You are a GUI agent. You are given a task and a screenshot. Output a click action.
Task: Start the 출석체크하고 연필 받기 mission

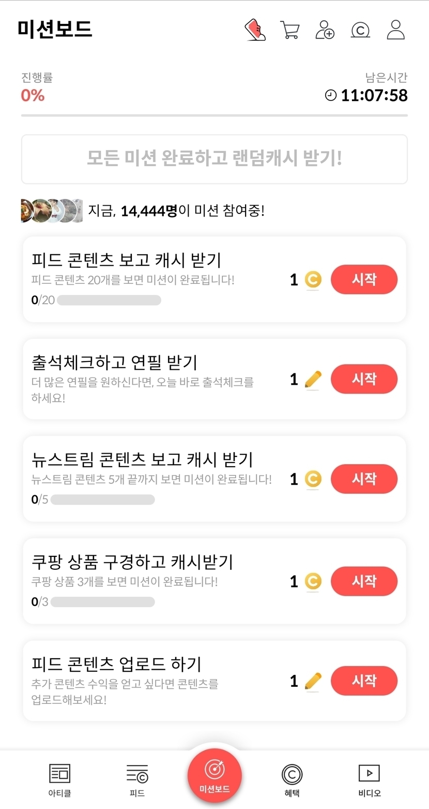click(364, 379)
